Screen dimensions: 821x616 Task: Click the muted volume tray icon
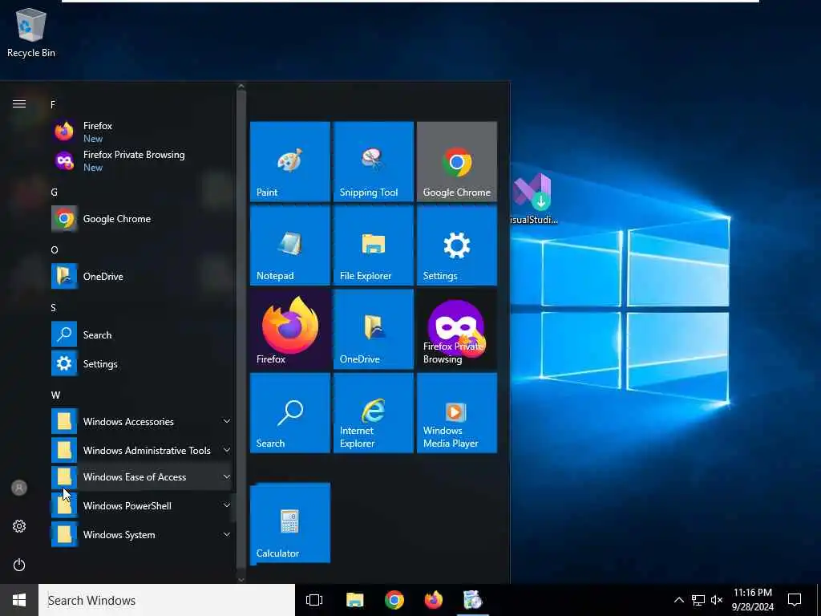[x=717, y=600]
